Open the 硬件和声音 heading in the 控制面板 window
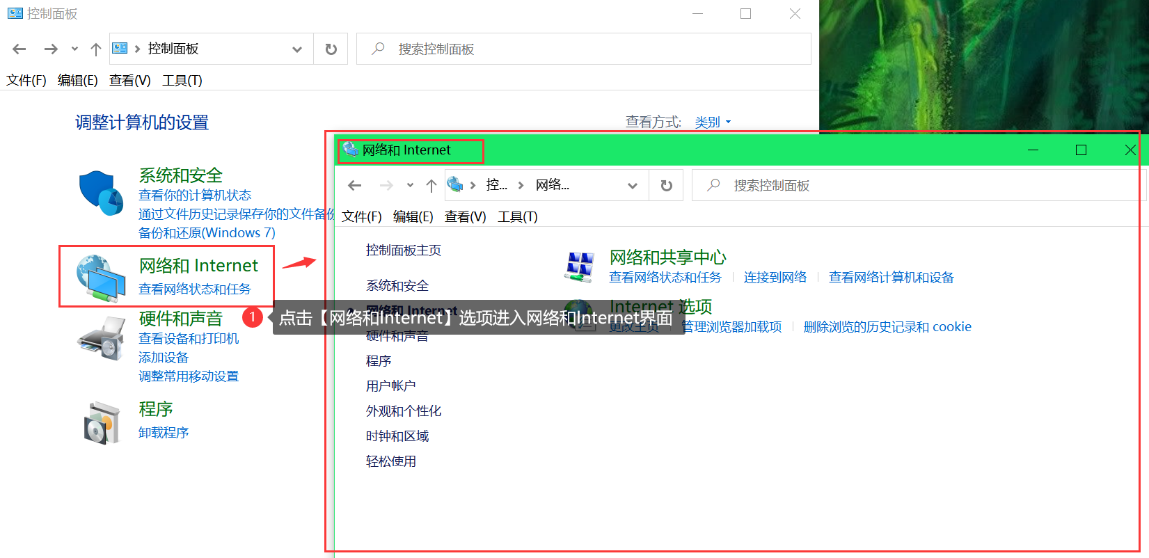 point(181,319)
